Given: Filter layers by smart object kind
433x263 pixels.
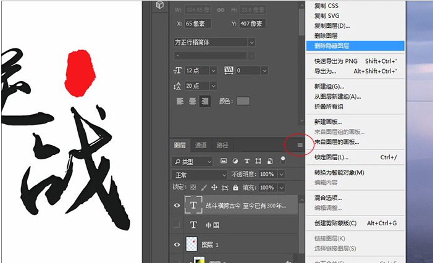Looking at the screenshot, I should (x=270, y=161).
